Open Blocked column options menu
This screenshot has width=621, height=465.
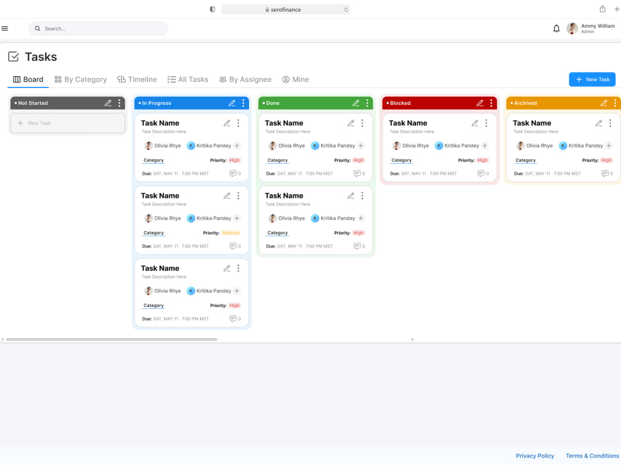point(491,103)
